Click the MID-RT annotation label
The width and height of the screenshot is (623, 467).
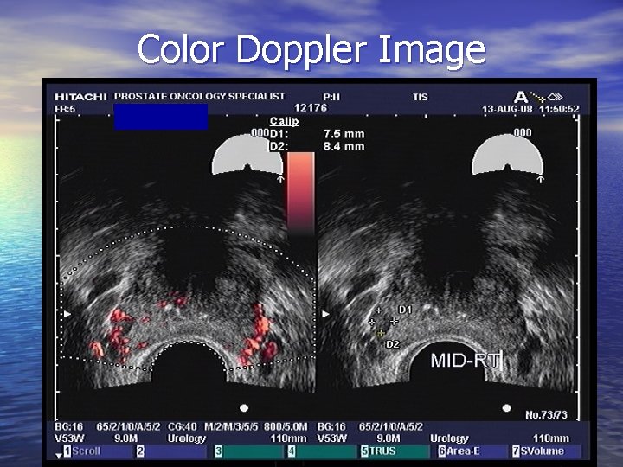coord(466,361)
